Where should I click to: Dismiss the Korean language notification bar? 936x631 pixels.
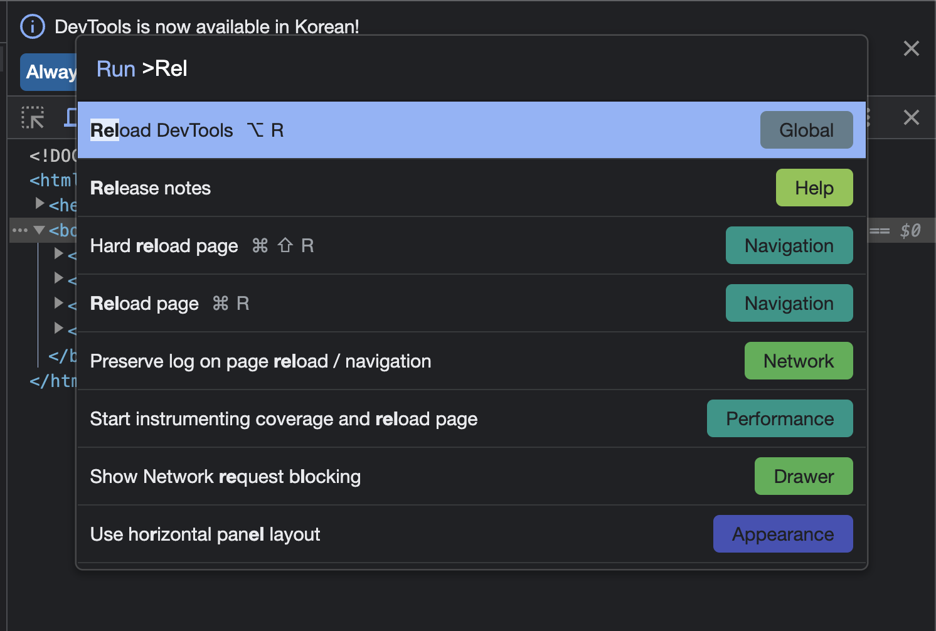[x=911, y=48]
